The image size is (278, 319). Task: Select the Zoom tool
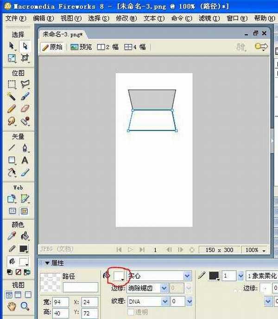(25, 306)
